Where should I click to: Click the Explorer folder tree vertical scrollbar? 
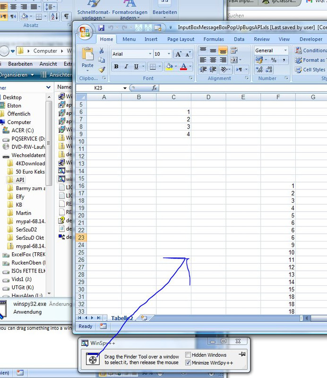pyautogui.click(x=49, y=196)
